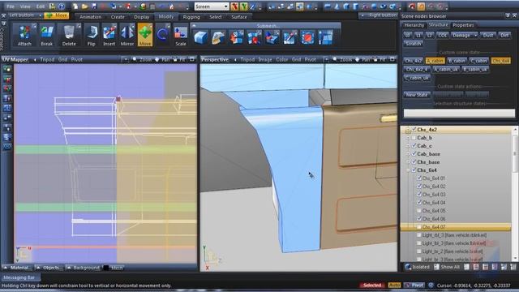Uncheck the Chs_6x4 06 checkbox
Viewport: 519px width, 292px height.
[x=419, y=219]
